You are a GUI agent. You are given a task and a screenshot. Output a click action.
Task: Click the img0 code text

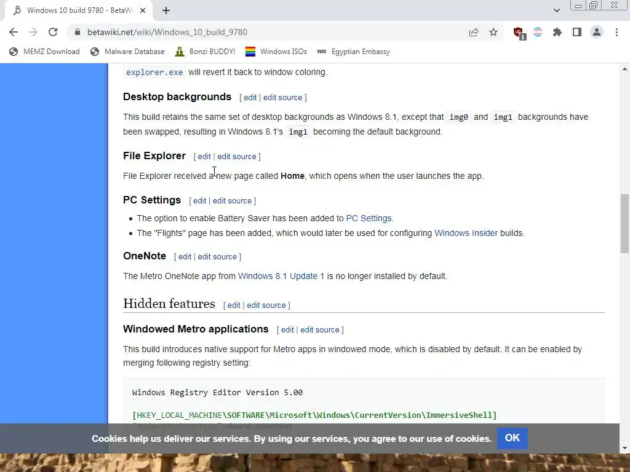point(458,117)
